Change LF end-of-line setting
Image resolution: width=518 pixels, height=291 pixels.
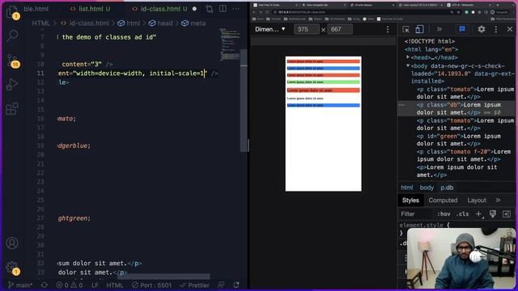[95, 285]
